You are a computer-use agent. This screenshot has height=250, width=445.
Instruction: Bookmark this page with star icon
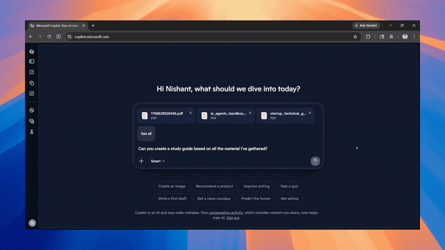[355, 37]
